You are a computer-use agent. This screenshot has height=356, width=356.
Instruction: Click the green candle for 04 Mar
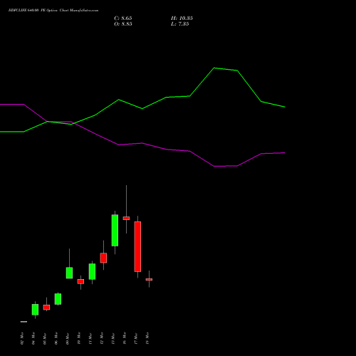[x=35, y=310]
